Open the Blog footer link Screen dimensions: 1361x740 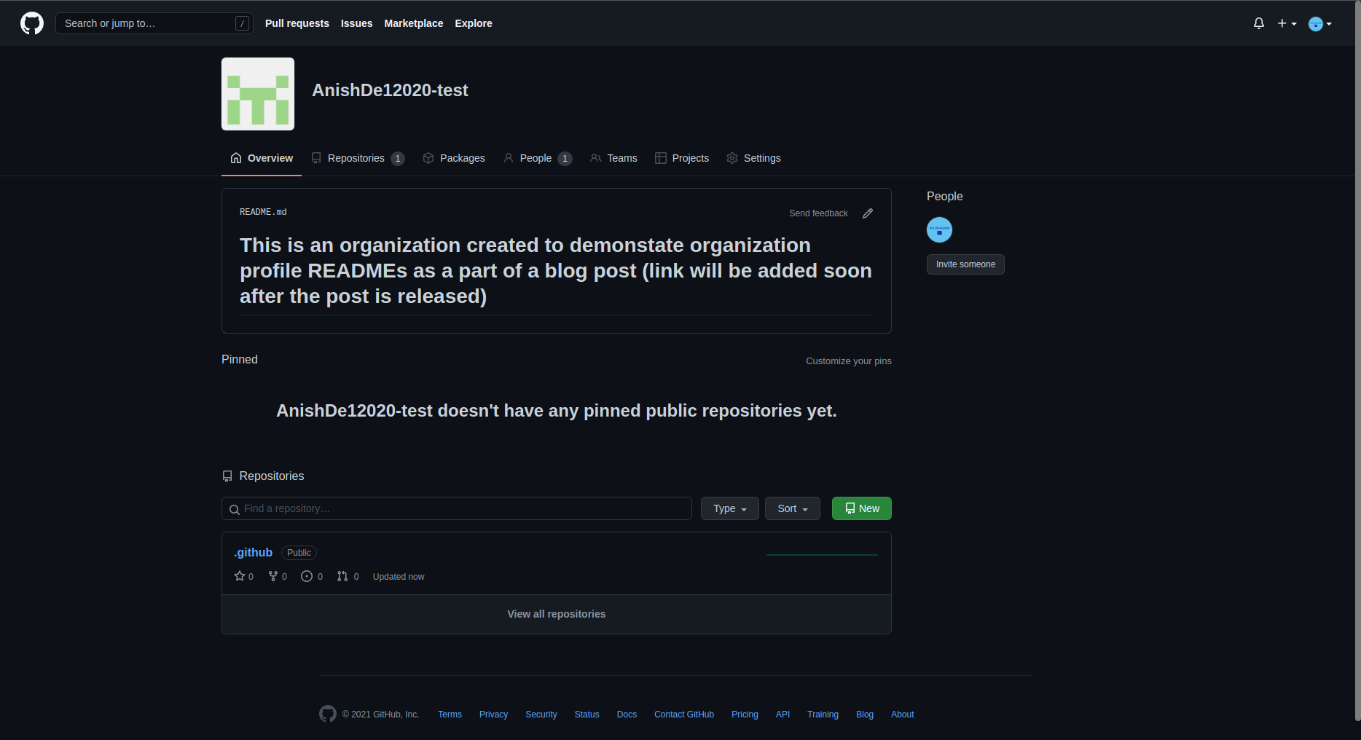(865, 715)
